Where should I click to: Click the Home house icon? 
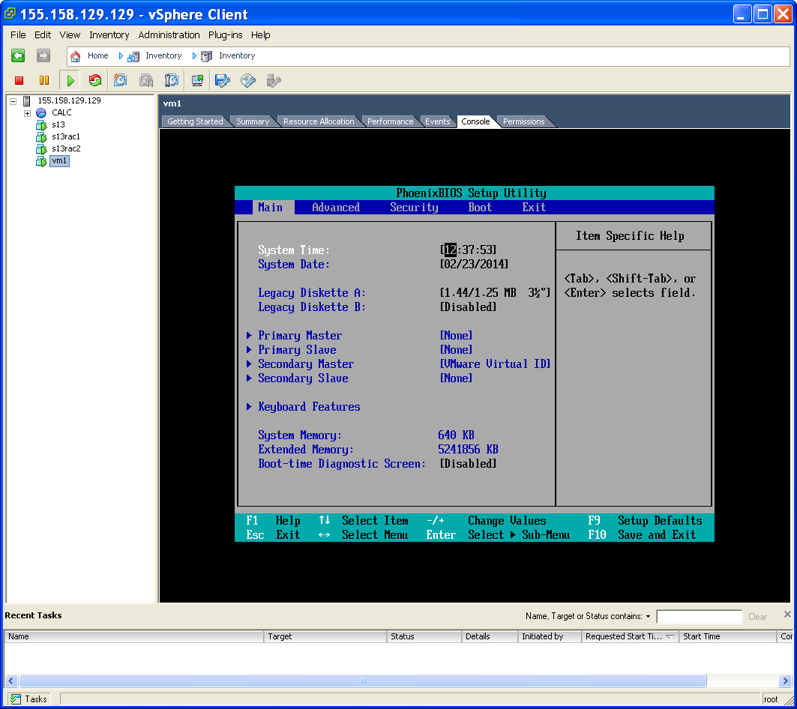pyautogui.click(x=75, y=56)
